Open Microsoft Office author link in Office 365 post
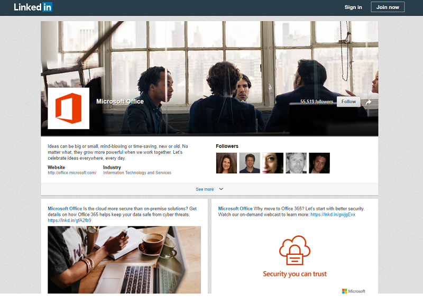 click(235, 208)
